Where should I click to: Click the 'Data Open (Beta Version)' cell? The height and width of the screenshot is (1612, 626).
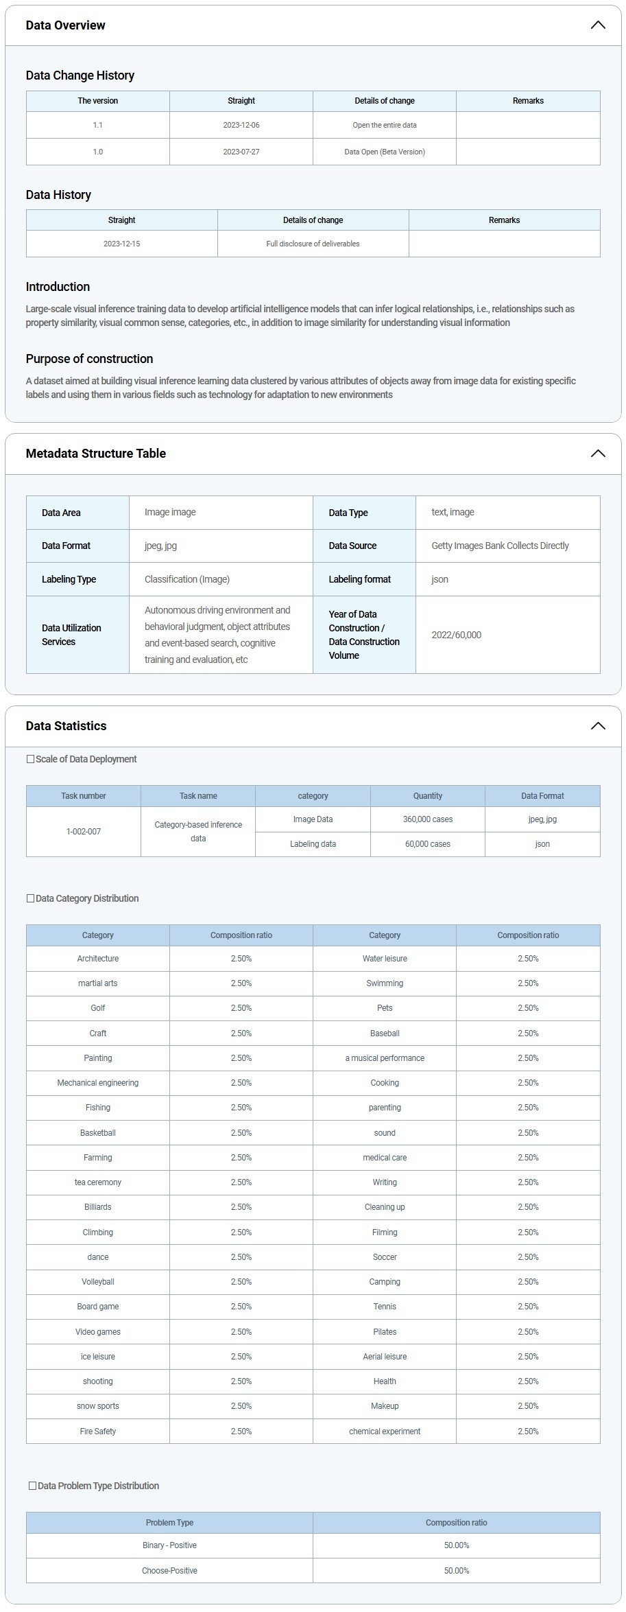[x=384, y=152]
